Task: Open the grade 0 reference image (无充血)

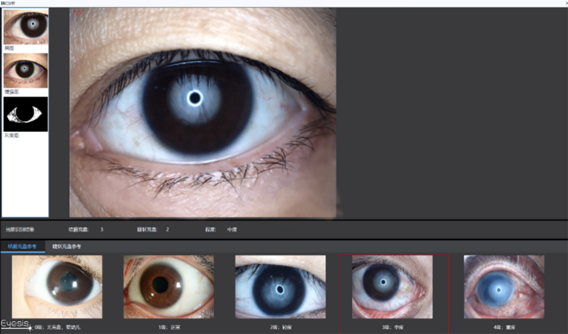Action: pyautogui.click(x=57, y=286)
